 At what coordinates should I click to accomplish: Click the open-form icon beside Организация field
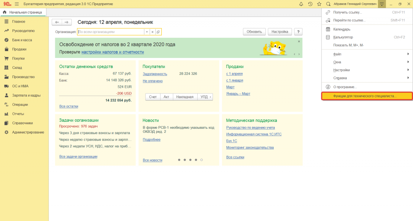158,32
